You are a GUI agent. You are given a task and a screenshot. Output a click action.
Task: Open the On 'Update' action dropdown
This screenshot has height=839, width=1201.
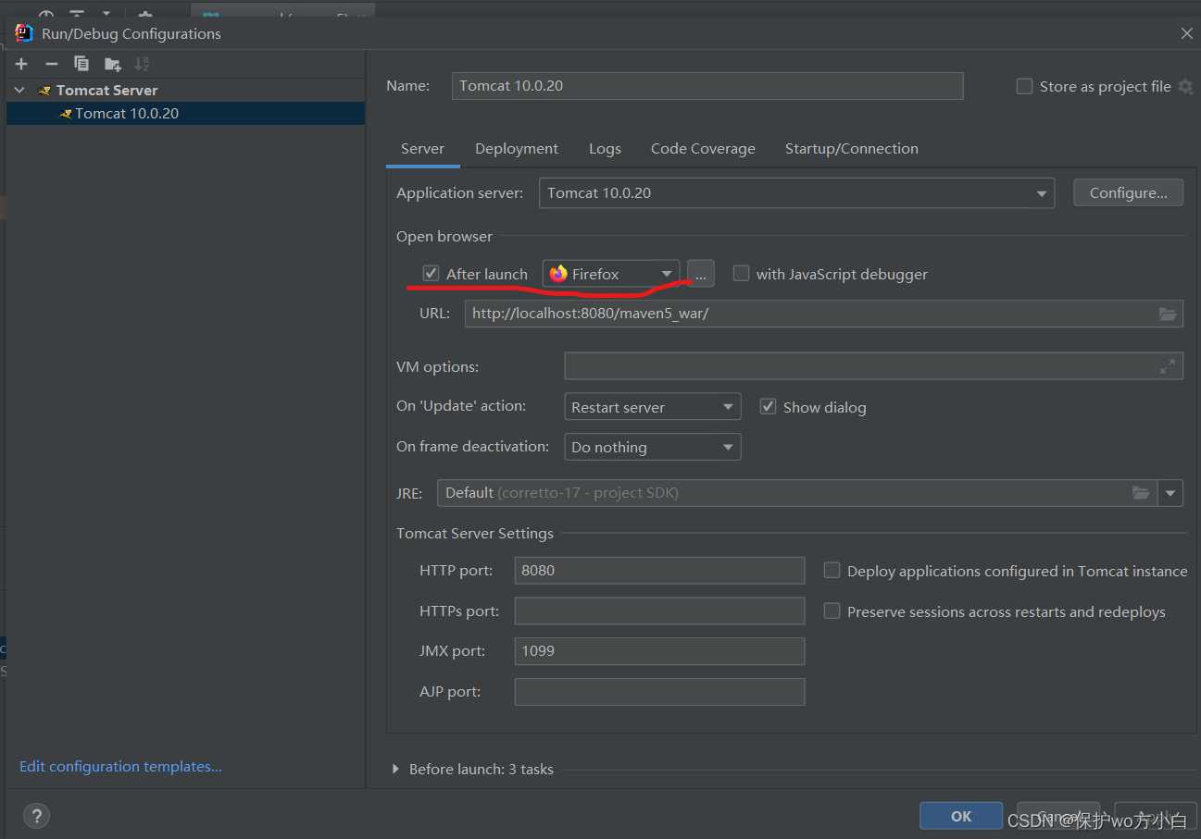[653, 407]
